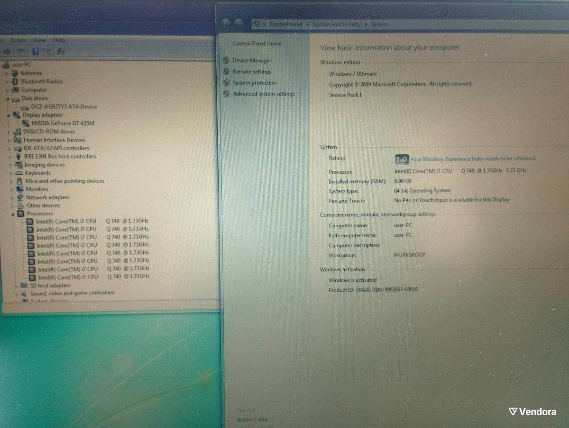
Task: Click the Back button in System window
Action: tap(226, 23)
